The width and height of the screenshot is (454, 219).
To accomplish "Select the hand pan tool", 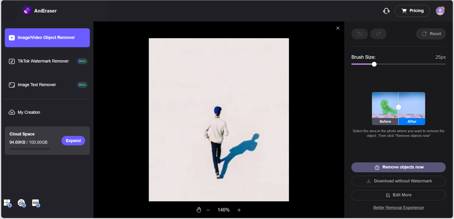I will 199,210.
